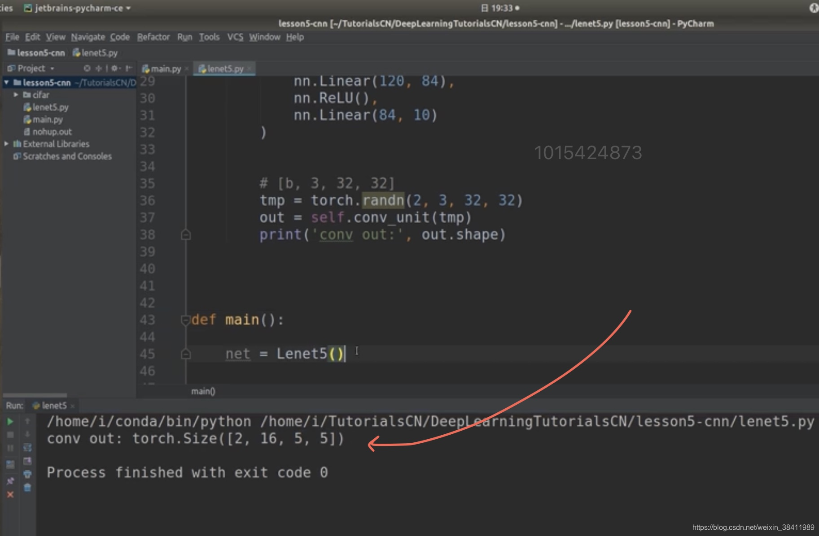Viewport: 819px width, 536px height.
Task: Open the Run menu
Action: click(x=184, y=37)
